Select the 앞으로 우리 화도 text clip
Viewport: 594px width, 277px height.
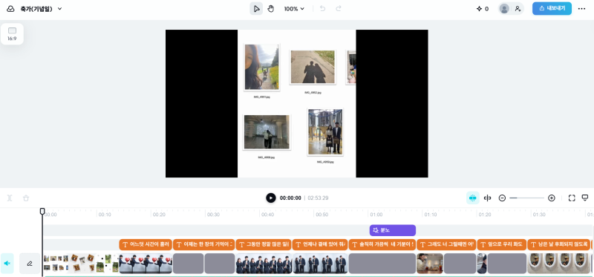pos(502,244)
